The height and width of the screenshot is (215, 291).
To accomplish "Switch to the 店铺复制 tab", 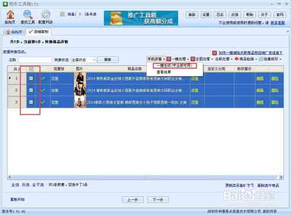I will coord(38,31).
